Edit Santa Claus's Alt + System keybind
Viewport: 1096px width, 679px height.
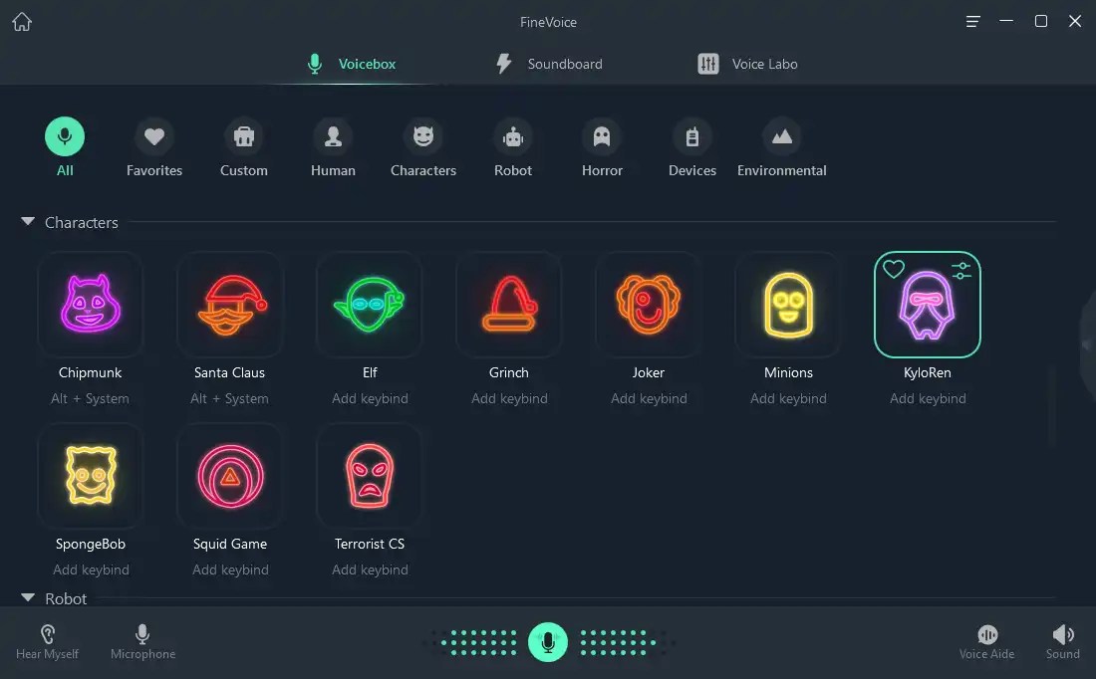click(x=230, y=399)
